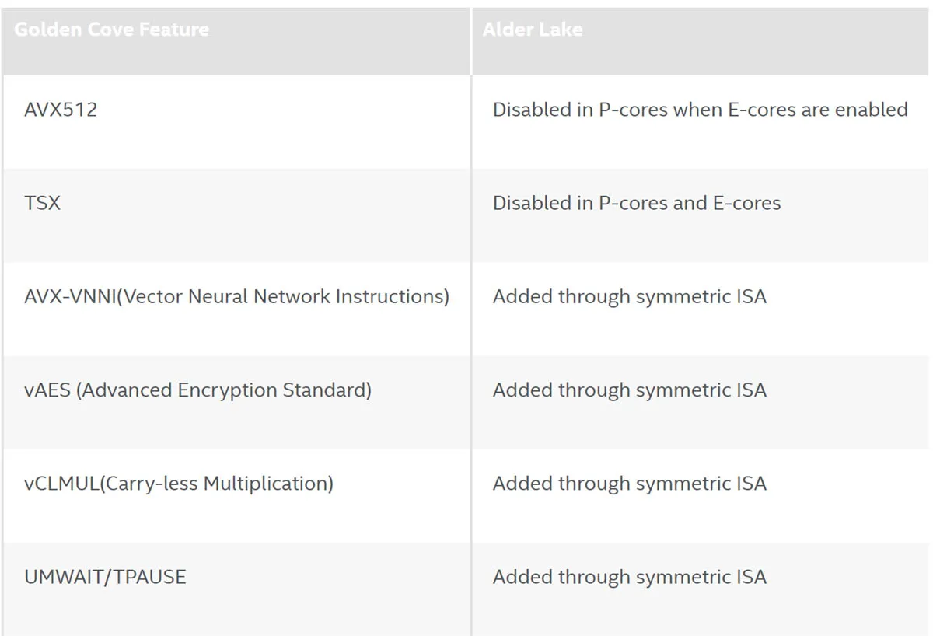933x636 pixels.
Task: Click the word 'vCLMUL' in the table
Action: [x=62, y=484]
